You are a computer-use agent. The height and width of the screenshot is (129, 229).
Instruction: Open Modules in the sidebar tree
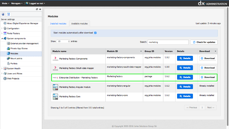tap(14, 54)
